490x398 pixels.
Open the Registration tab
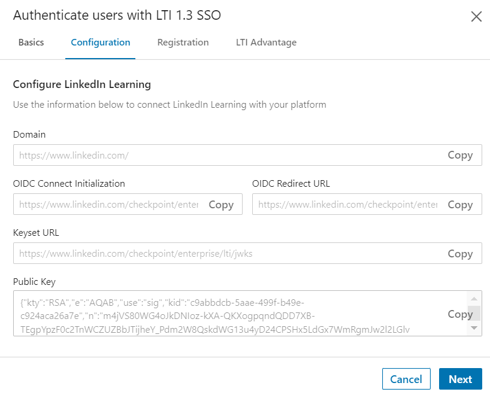(183, 42)
